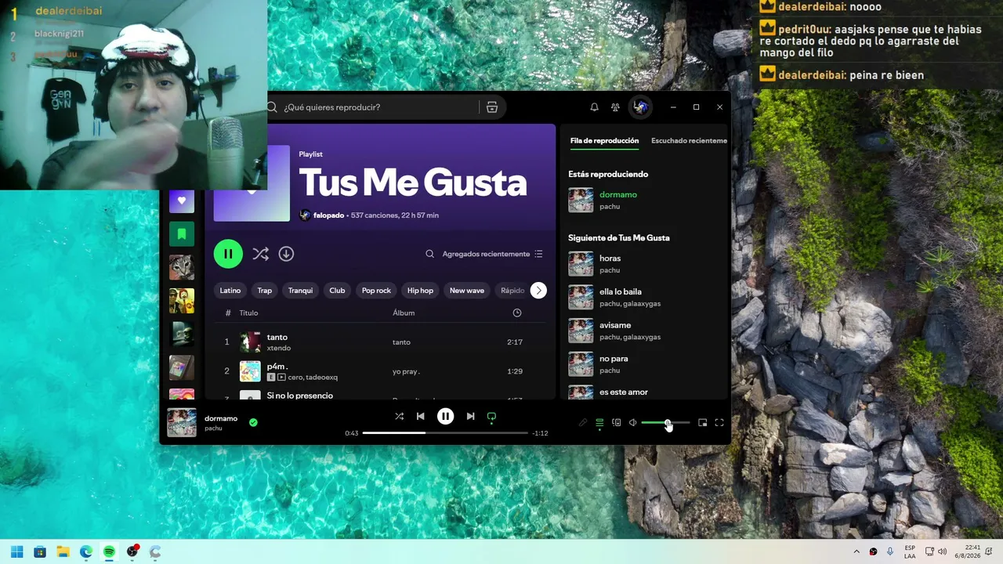Image resolution: width=1003 pixels, height=564 pixels.
Task: Switch to the Fila de reproducción tab
Action: 604,141
